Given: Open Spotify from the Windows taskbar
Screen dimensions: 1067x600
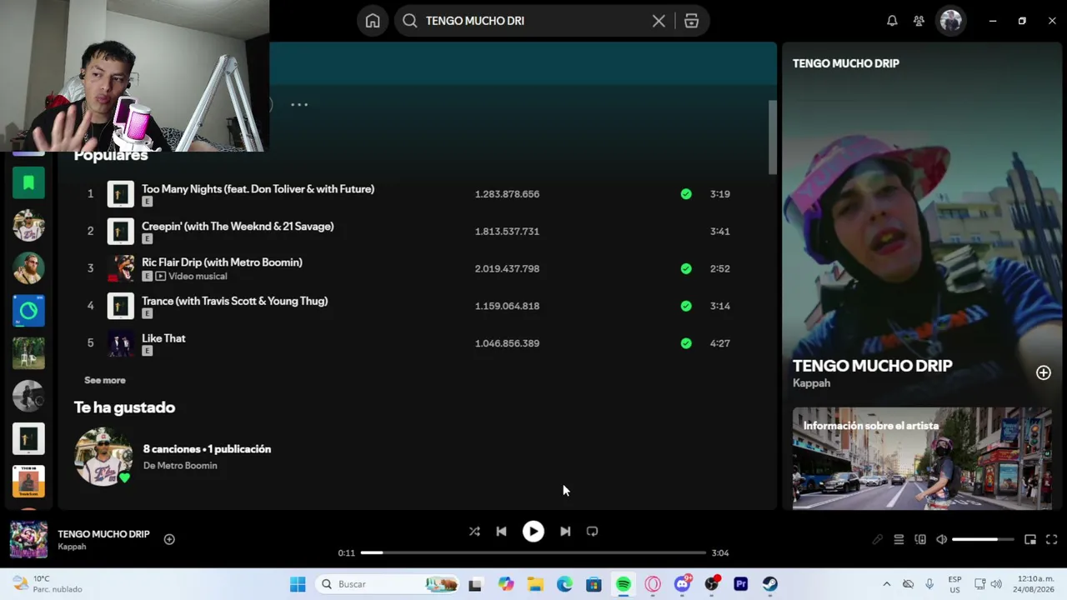Looking at the screenshot, I should pyautogui.click(x=624, y=584).
